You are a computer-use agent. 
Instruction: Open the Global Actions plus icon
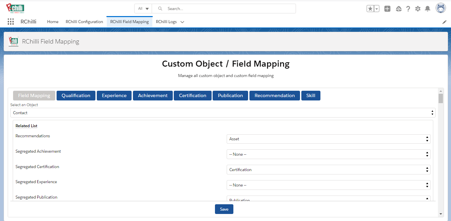[x=387, y=9]
